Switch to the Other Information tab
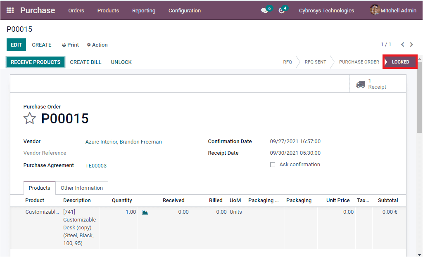Viewport: 423px width, 257px height. (x=82, y=188)
